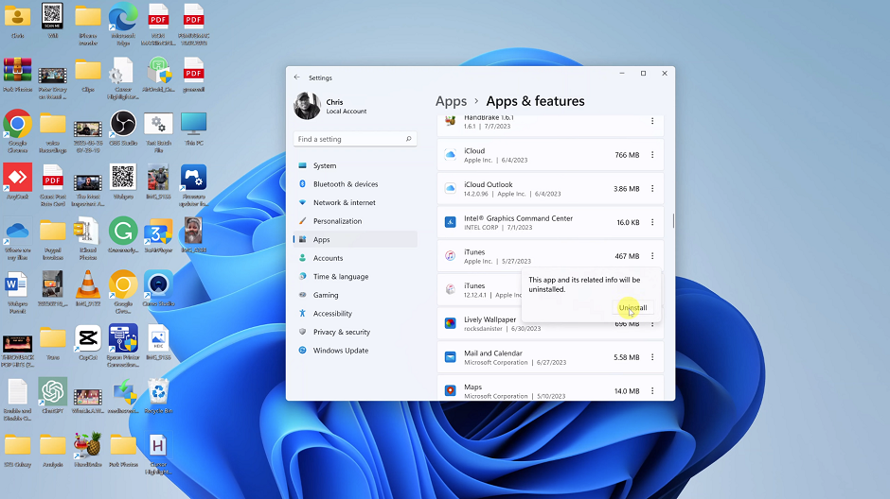This screenshot has height=499, width=890.
Task: Select the WinRAR archive desktop icon
Action: pyautogui.click(x=18, y=75)
